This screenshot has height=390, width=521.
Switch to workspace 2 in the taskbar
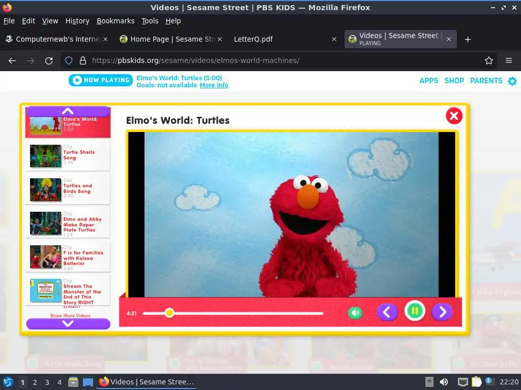pyautogui.click(x=35, y=382)
